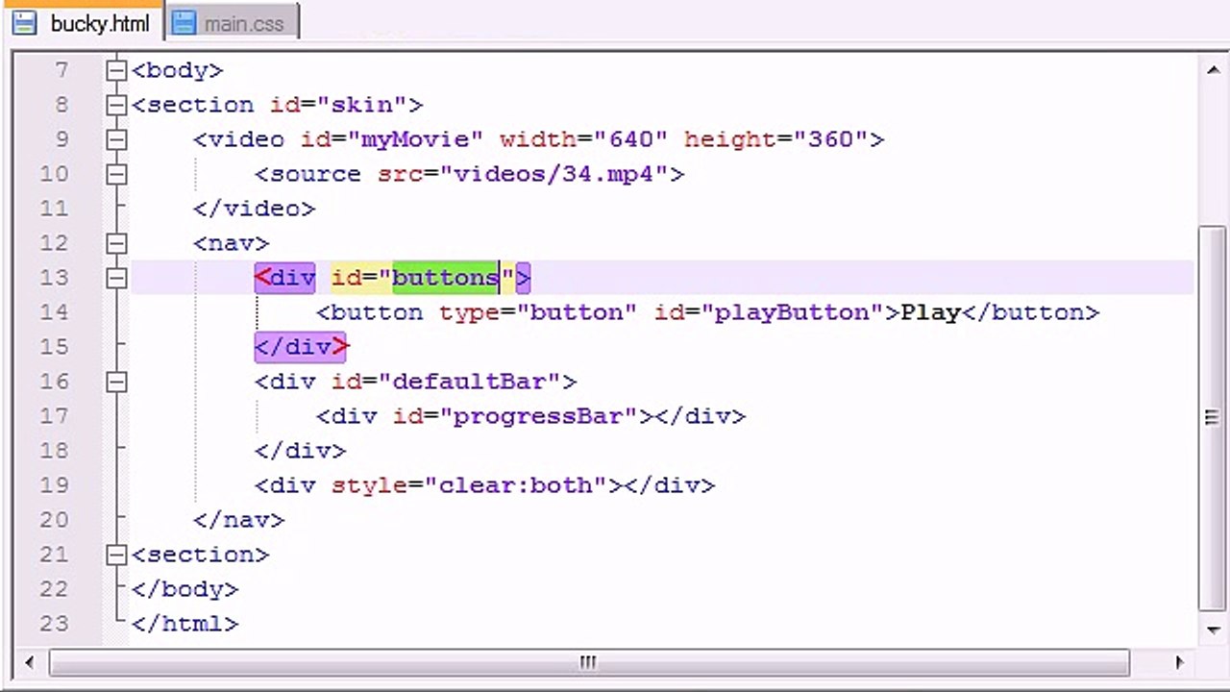This screenshot has width=1230, height=692.
Task: Click the horizontal scrollbar thumb
Action: [589, 662]
